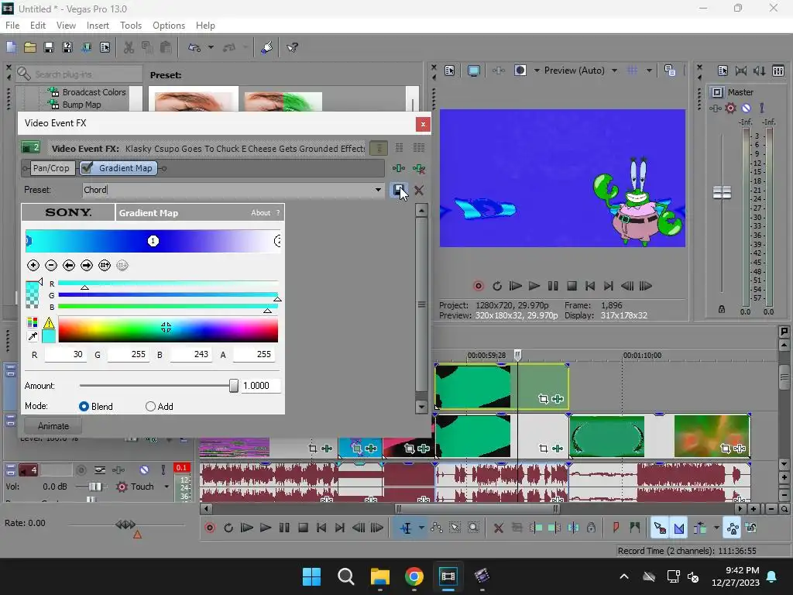The height and width of the screenshot is (595, 793).
Task: Click the hue color spectrum picker
Action: [168, 329]
